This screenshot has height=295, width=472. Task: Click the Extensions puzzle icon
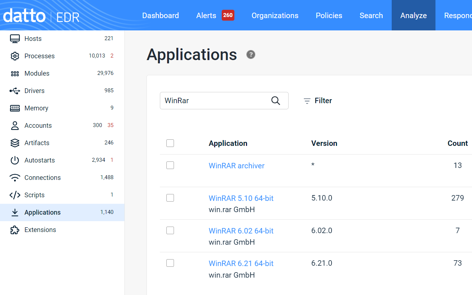coord(15,230)
